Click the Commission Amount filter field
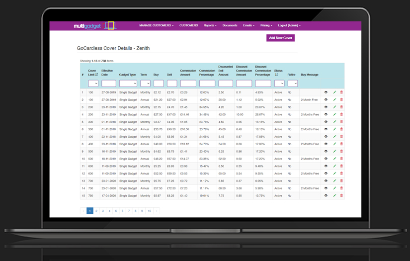Image resolution: width=410 pixels, height=261 pixels. coord(188,84)
